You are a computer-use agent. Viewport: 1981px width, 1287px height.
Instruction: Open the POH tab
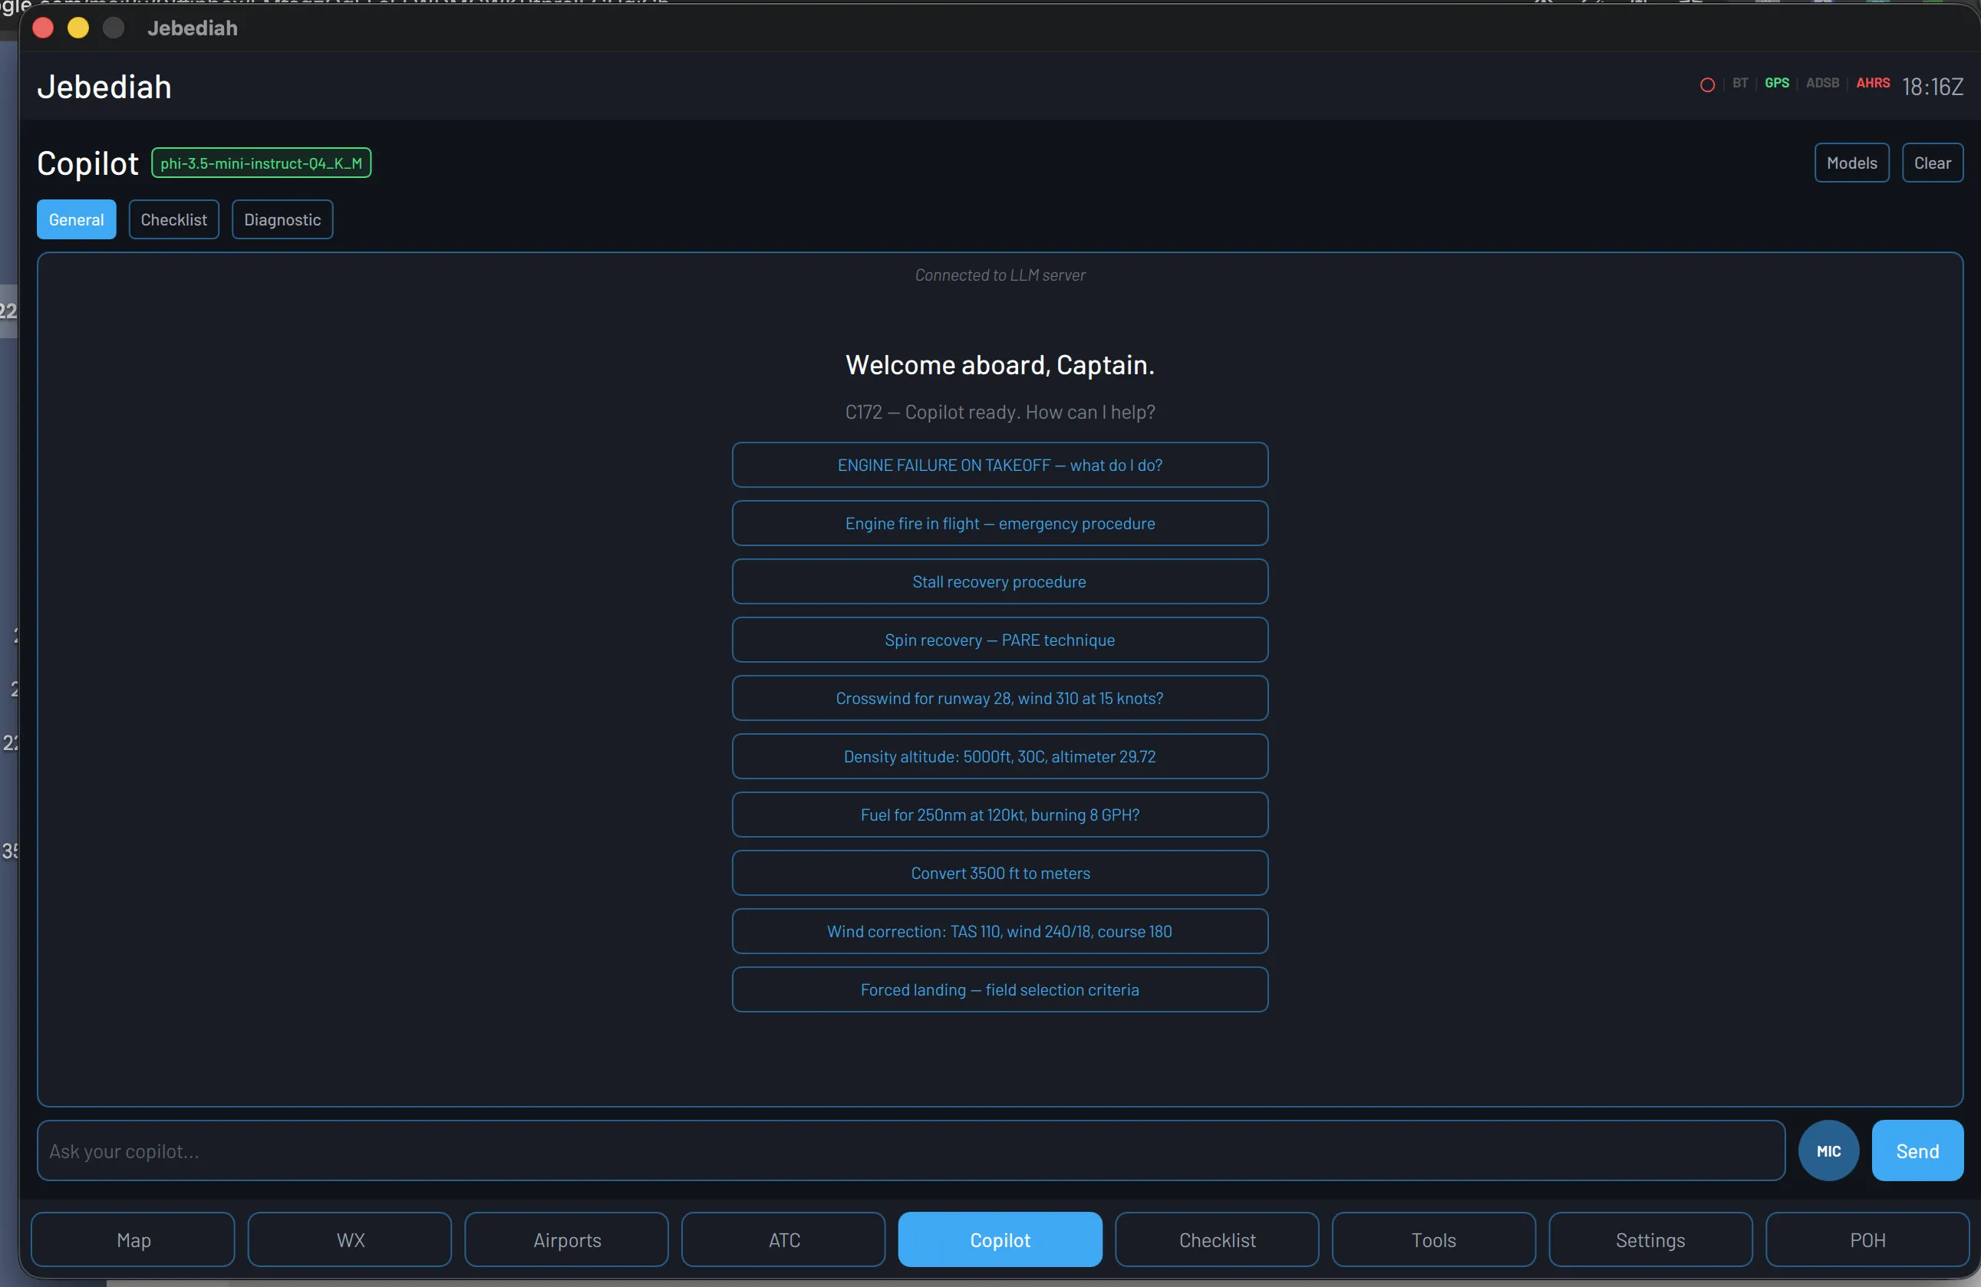point(1866,1239)
